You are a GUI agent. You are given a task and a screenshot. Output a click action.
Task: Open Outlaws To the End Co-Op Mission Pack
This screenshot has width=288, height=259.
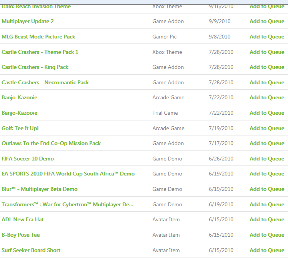click(x=51, y=144)
